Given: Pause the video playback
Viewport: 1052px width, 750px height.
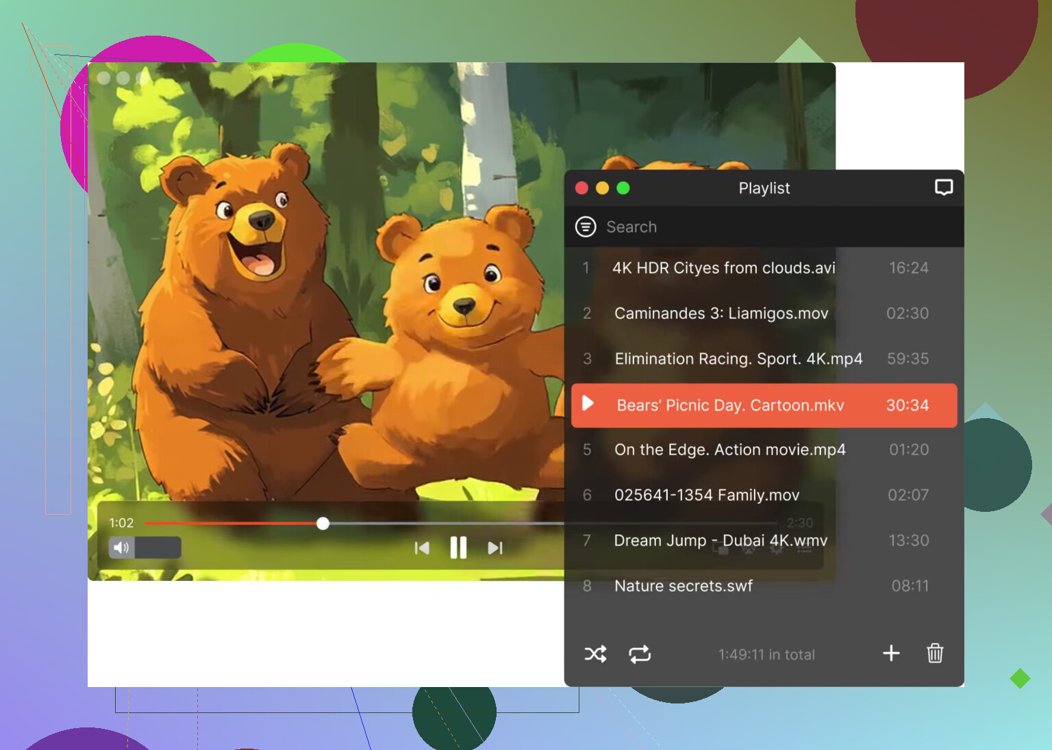Looking at the screenshot, I should coord(458,548).
